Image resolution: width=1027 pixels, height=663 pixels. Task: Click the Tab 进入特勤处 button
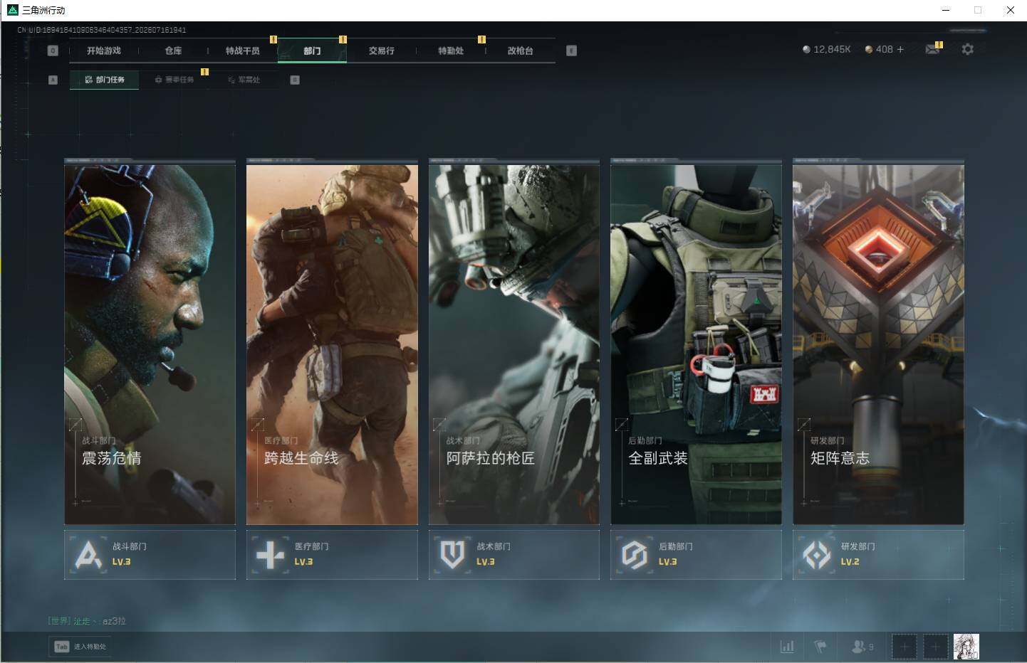pyautogui.click(x=81, y=647)
